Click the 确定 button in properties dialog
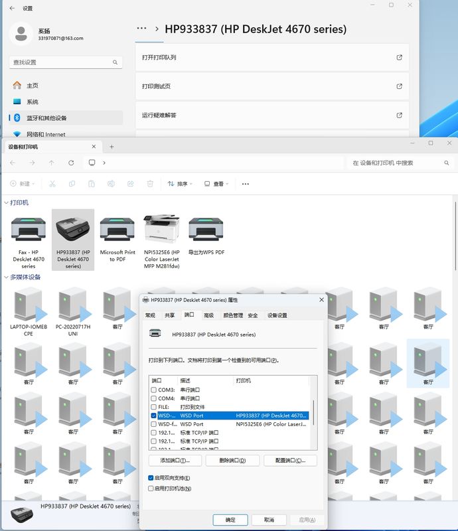This screenshot has width=458, height=531. point(230,520)
